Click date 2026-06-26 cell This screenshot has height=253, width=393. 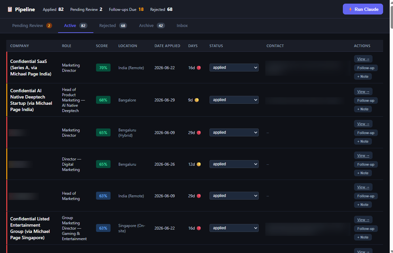pyautogui.click(x=164, y=164)
